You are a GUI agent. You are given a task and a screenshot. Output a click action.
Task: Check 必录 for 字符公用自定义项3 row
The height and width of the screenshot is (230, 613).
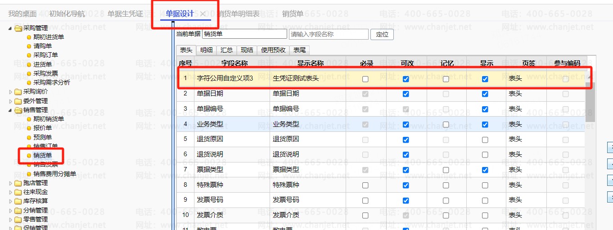tap(365, 79)
